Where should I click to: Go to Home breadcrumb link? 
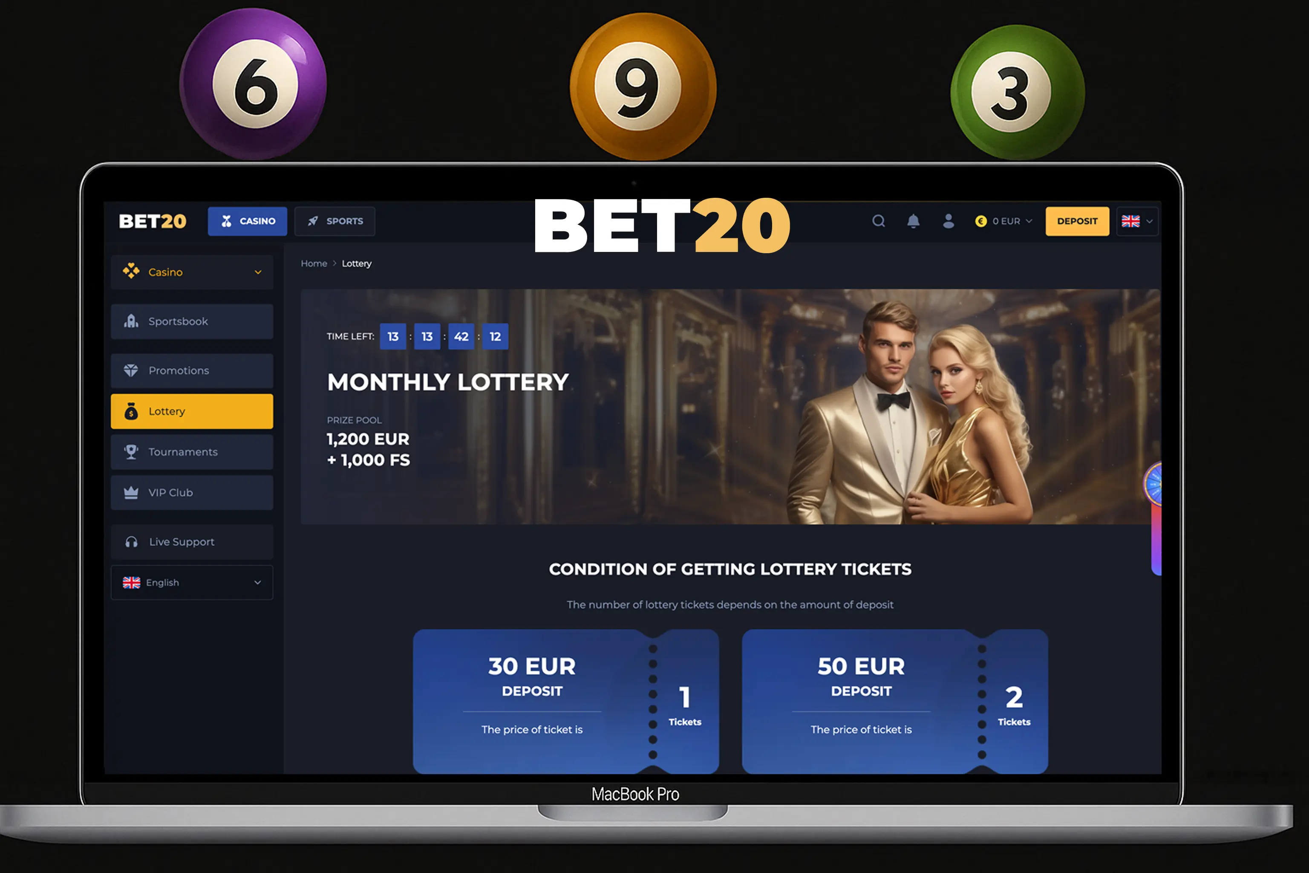coord(314,263)
